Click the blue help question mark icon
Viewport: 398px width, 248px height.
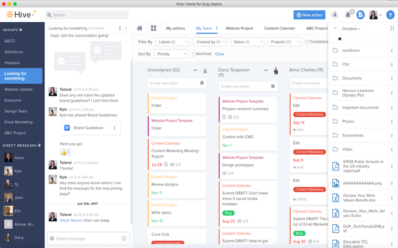click(x=390, y=15)
